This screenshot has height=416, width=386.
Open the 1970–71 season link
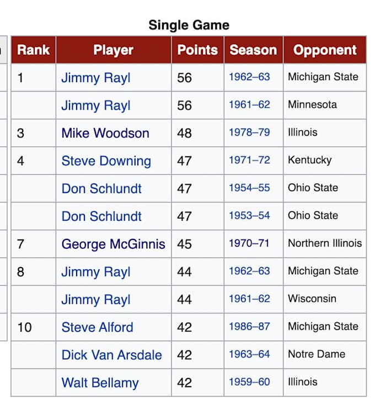(249, 243)
